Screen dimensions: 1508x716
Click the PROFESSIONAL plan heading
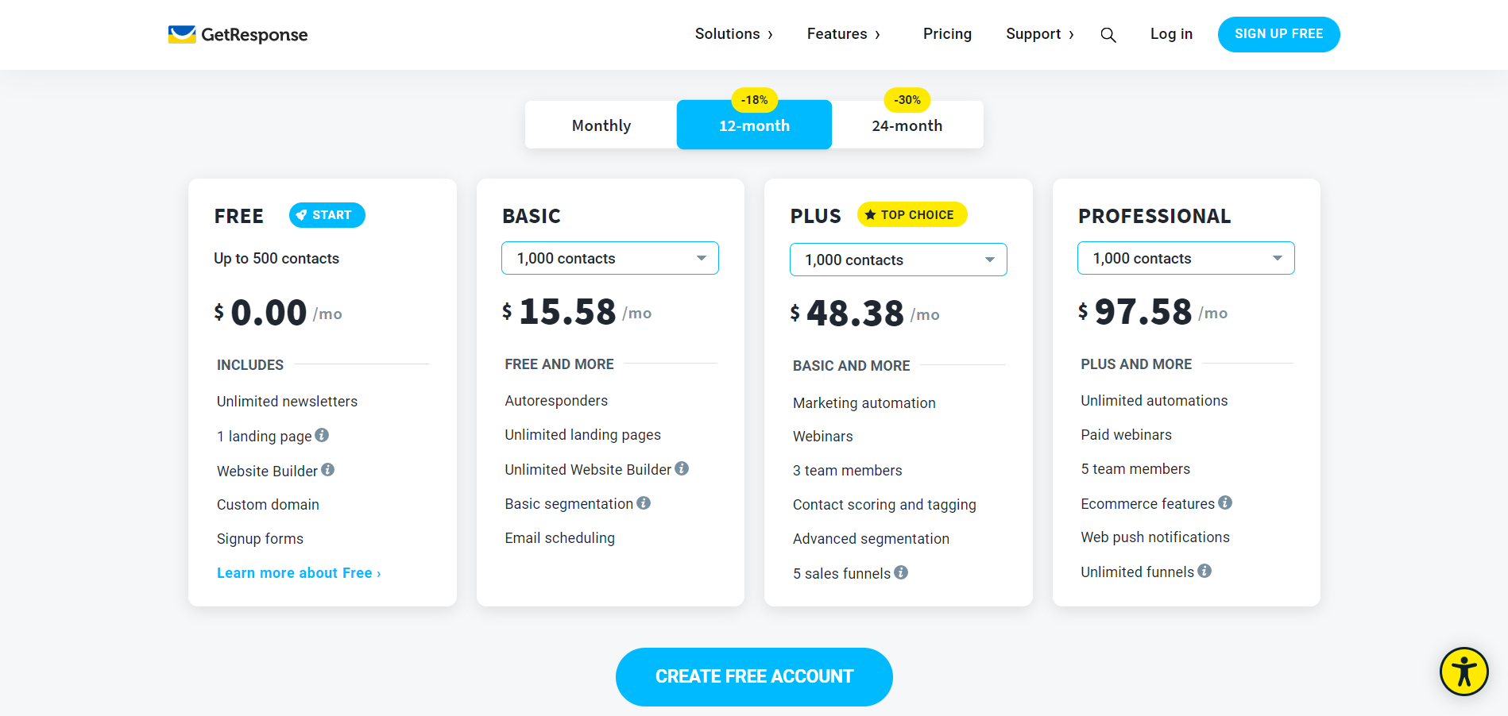click(1154, 216)
